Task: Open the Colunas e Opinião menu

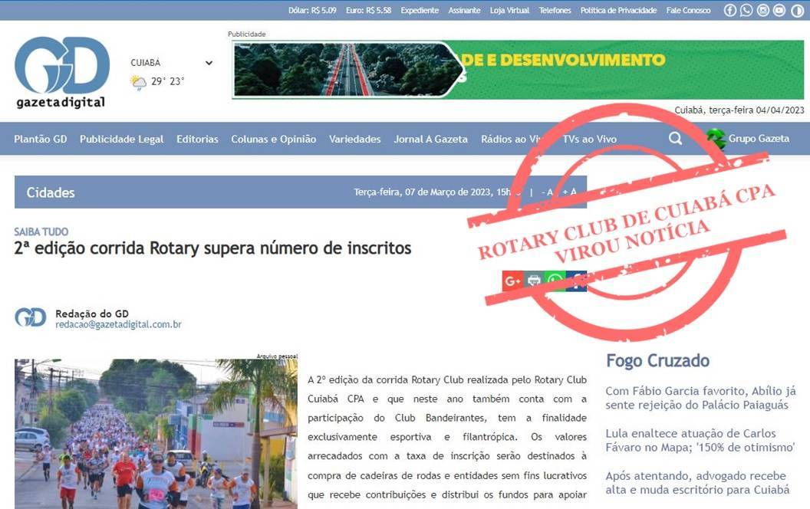Action: point(273,139)
